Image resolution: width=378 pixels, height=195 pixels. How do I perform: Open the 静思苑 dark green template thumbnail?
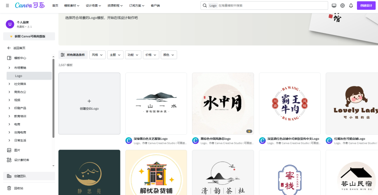[89, 172]
